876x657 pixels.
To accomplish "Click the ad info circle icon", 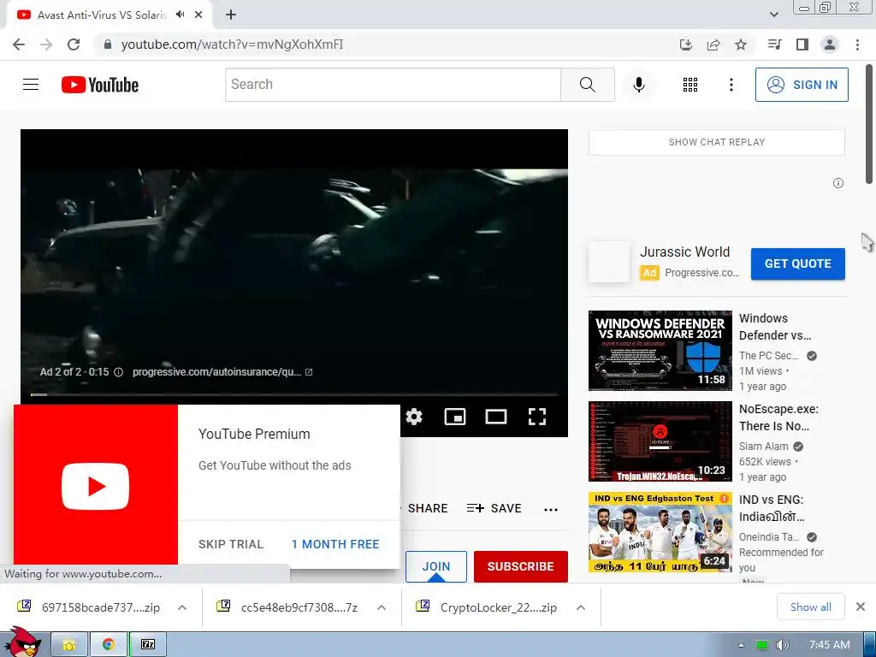I will pyautogui.click(x=118, y=372).
